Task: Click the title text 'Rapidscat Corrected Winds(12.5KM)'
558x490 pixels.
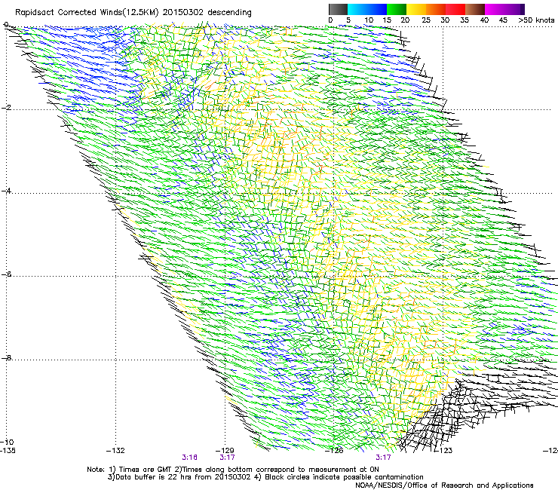Action: [x=87, y=13]
